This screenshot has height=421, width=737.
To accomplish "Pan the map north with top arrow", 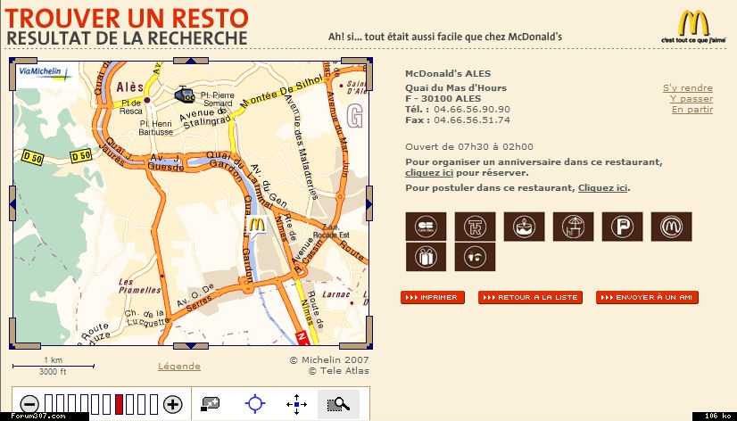I will coord(191,61).
